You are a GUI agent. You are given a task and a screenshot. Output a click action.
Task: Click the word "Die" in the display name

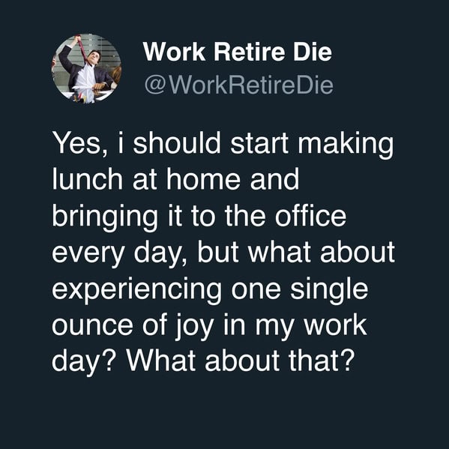click(x=313, y=52)
